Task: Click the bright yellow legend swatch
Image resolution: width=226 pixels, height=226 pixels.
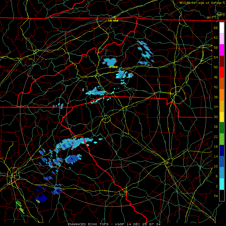Action: [222, 117]
